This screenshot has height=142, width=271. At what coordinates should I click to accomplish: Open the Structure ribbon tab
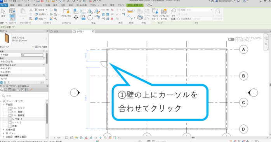(x=20, y=5)
